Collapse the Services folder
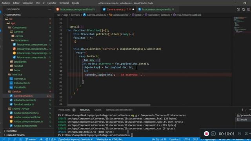 [17, 91]
